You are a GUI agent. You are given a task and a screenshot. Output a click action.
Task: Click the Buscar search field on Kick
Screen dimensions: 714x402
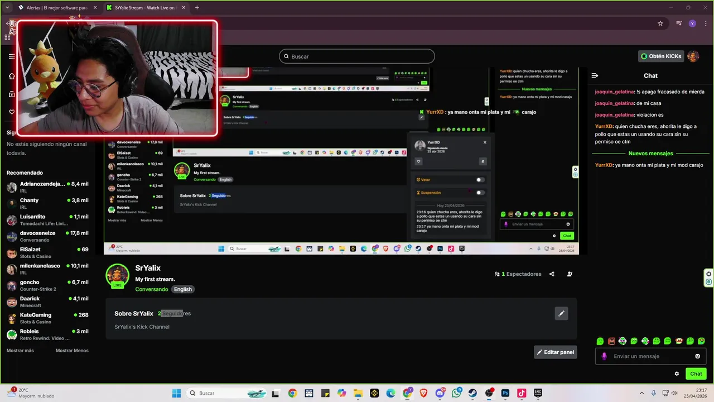click(357, 56)
